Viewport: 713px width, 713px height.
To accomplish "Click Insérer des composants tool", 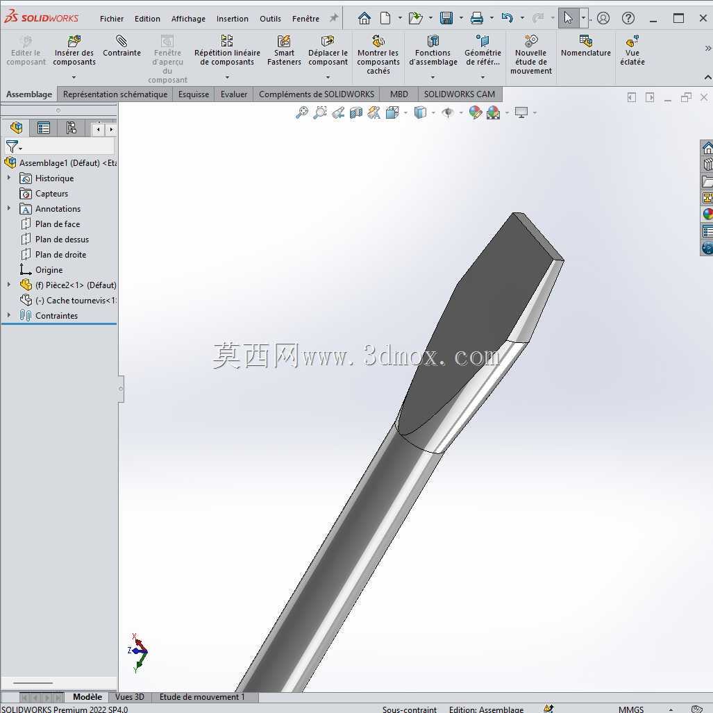I will (x=74, y=51).
